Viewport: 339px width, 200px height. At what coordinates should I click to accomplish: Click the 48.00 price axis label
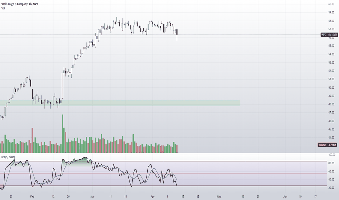tap(331, 104)
